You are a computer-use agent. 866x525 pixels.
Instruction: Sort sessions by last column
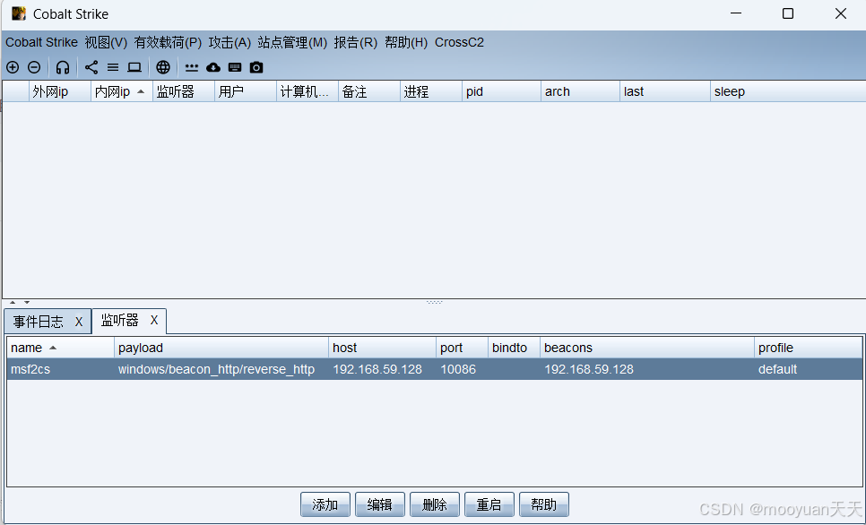665,91
